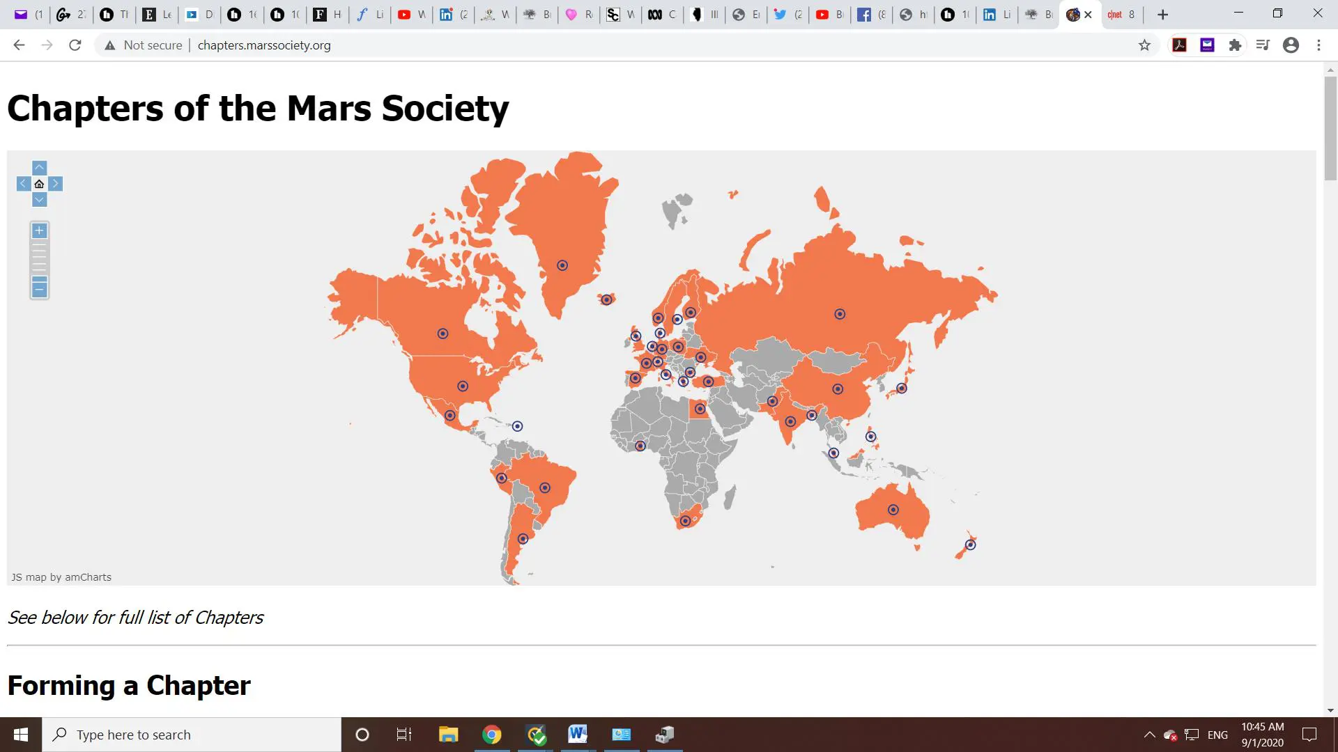Click the map home reset button
The width and height of the screenshot is (1338, 752).
[x=39, y=184]
